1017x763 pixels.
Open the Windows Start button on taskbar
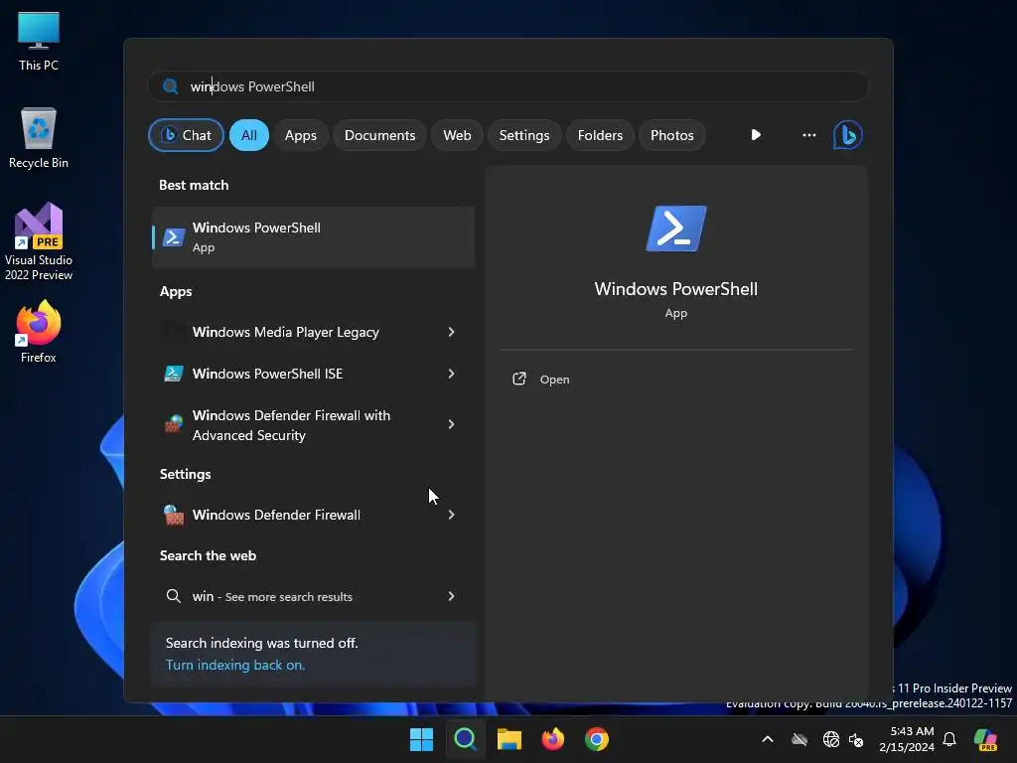pyautogui.click(x=421, y=739)
